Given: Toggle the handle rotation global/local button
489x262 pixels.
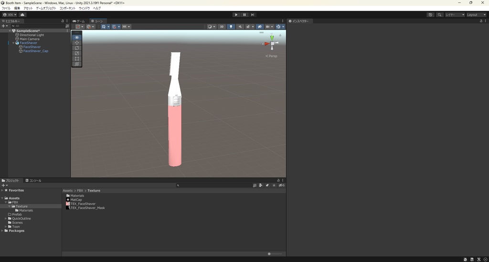Looking at the screenshot, I should click(90, 27).
